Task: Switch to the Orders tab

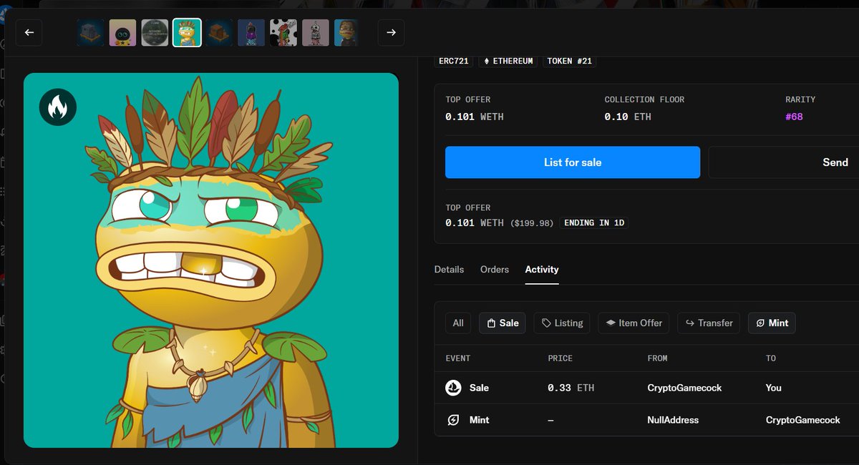Action: [x=495, y=270]
